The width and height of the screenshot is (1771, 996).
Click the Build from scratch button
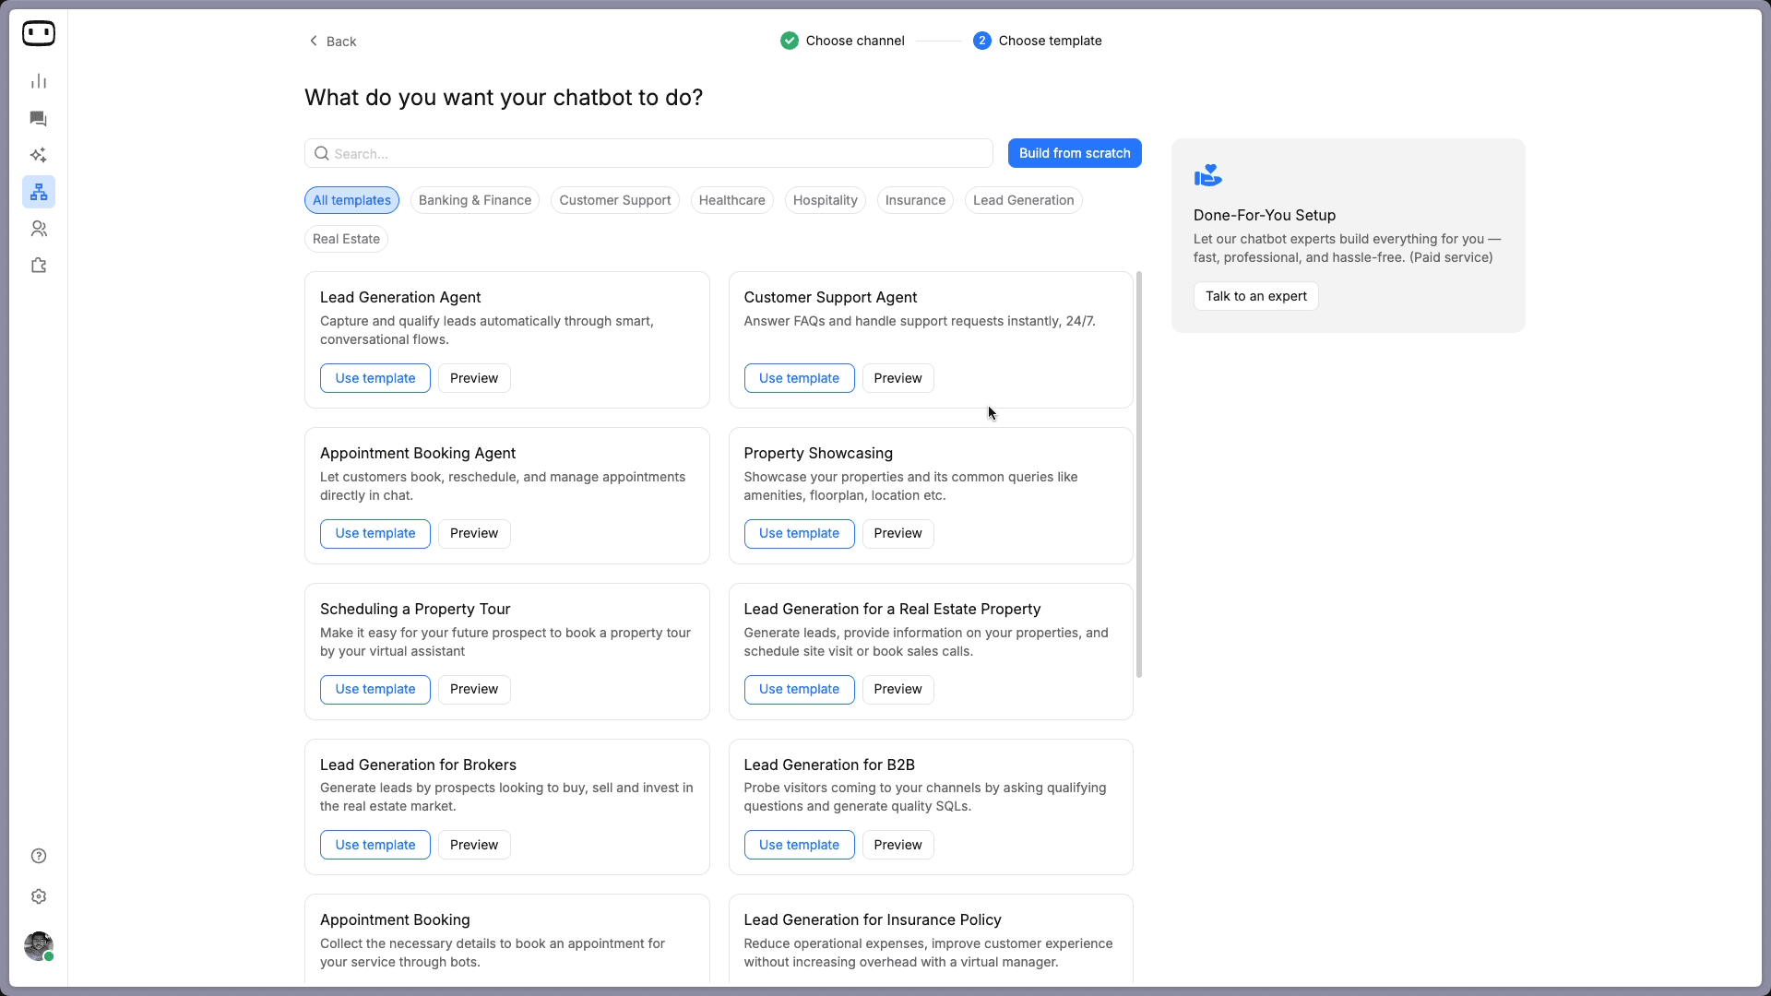(x=1075, y=153)
